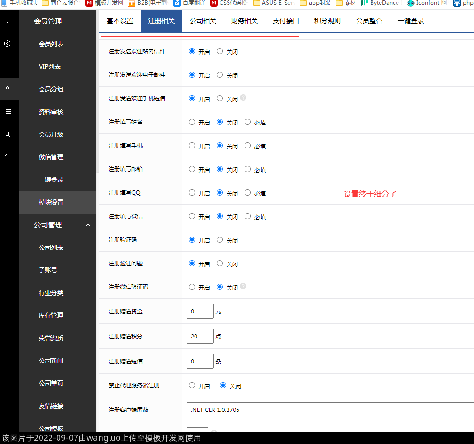Click the member user icon in the rail
This screenshot has height=444, width=474.
(x=8, y=89)
